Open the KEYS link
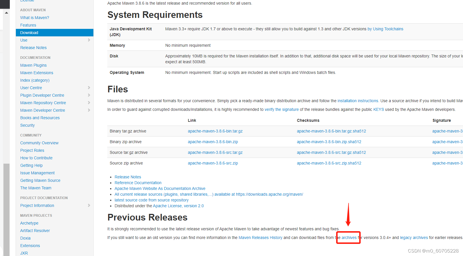 click(x=379, y=109)
